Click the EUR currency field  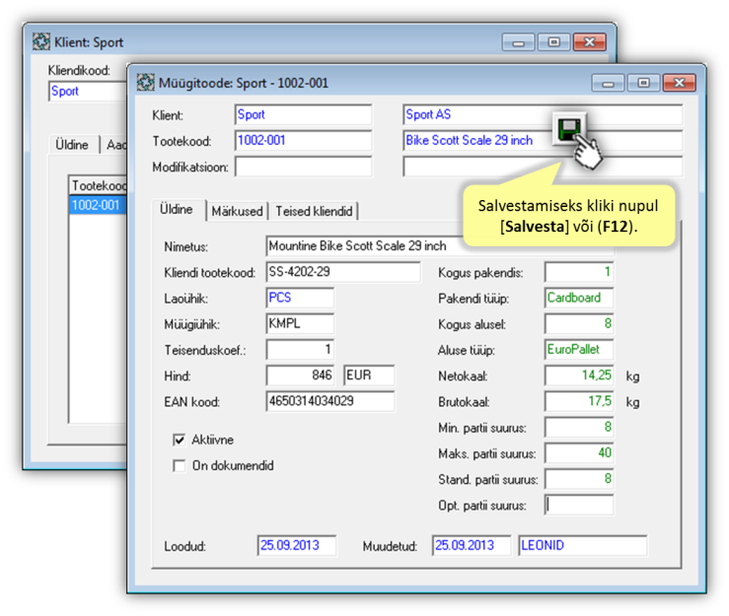click(x=369, y=376)
